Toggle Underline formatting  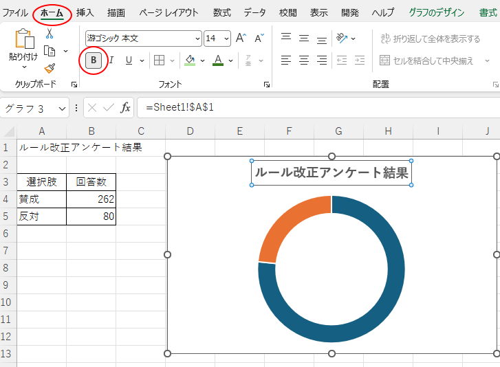coord(129,60)
